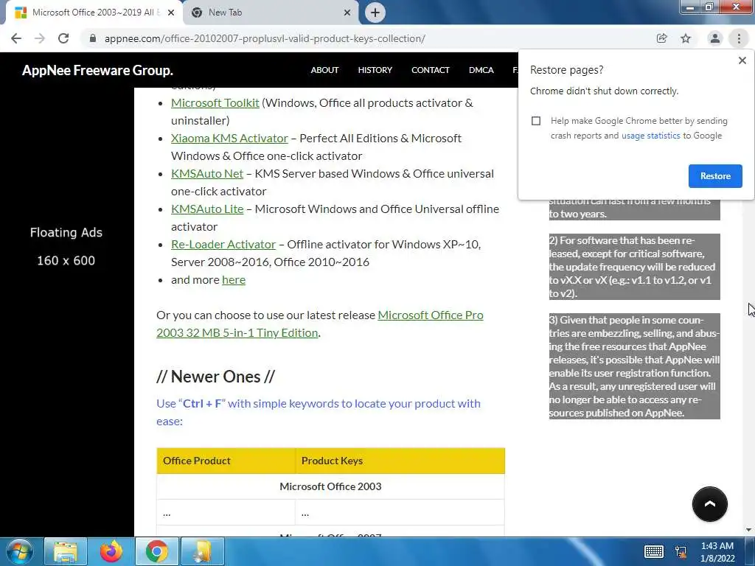Open Chrome profile avatar menu
Screen dimensions: 755x566
click(x=715, y=38)
